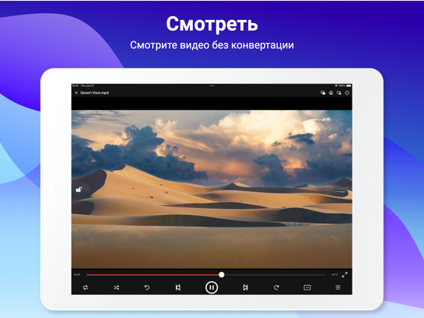Expand the video to full screen
Viewport: 424px width, 318px height.
coord(344,275)
